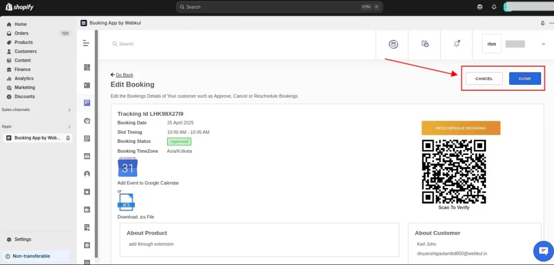This screenshot has width=554, height=265.
Task: Click the Google Calendar icon
Action: pyautogui.click(x=127, y=167)
